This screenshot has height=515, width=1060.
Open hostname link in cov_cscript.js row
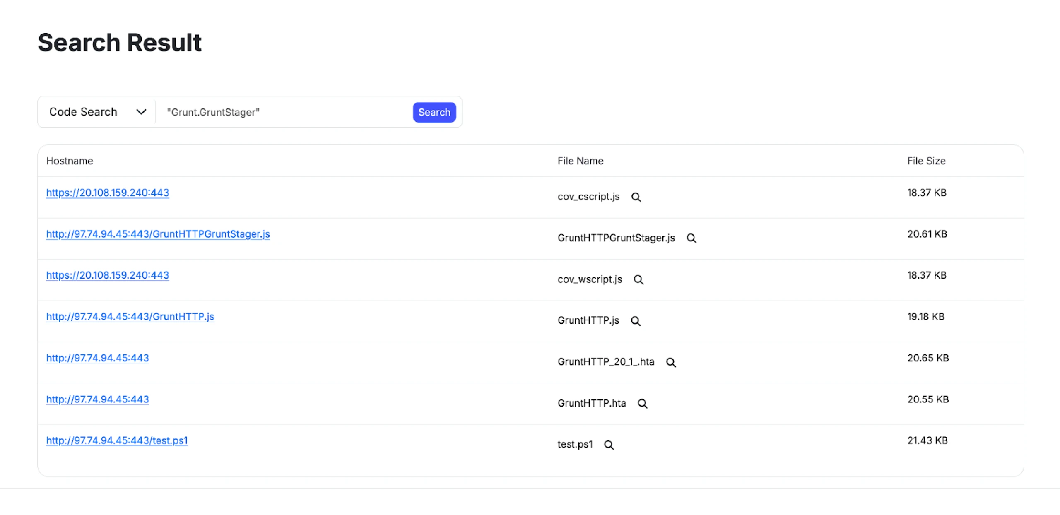click(x=108, y=193)
